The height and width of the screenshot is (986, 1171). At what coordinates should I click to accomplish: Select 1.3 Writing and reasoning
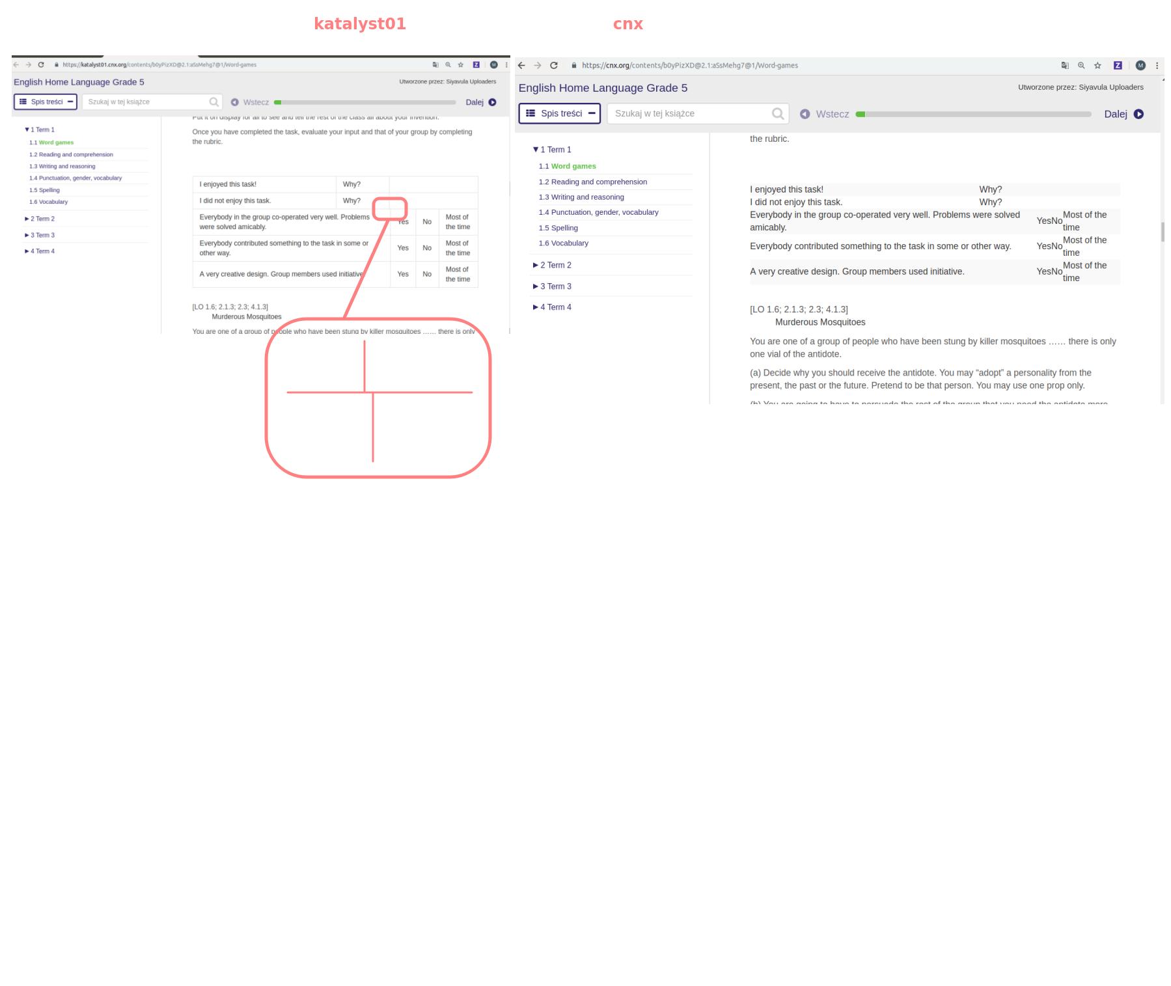[x=581, y=197]
